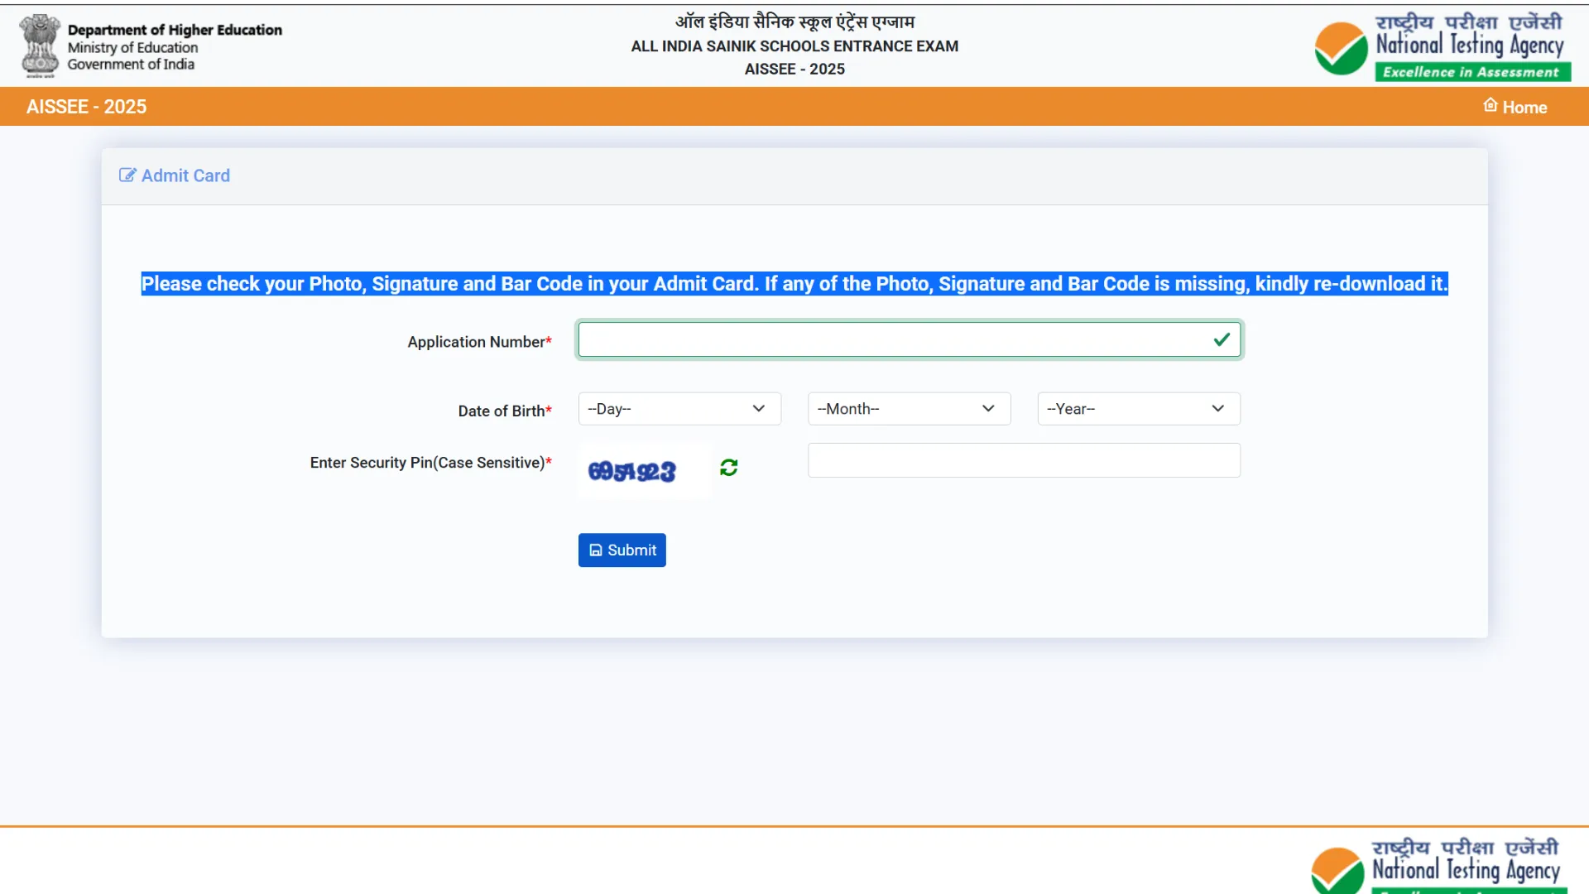Screen dimensions: 1589x894
Task: Click the National Testing Agency footer logo
Action: coord(1438,866)
